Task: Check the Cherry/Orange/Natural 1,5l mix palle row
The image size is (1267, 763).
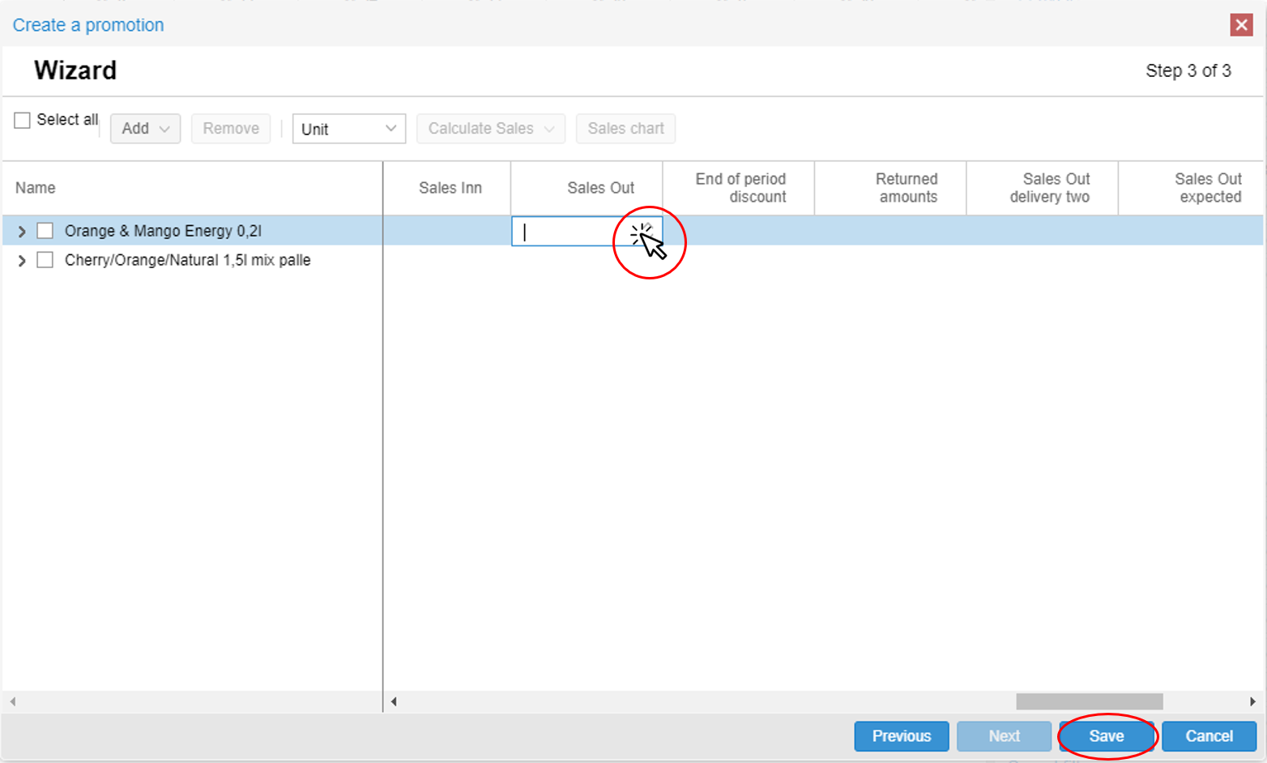Action: [45, 259]
